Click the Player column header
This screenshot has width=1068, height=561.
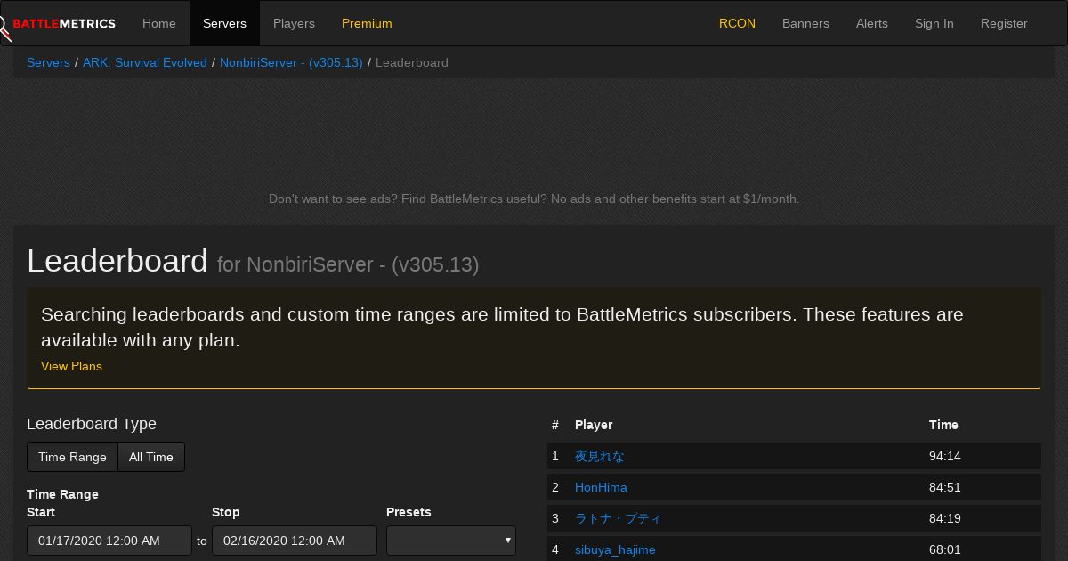tap(594, 425)
